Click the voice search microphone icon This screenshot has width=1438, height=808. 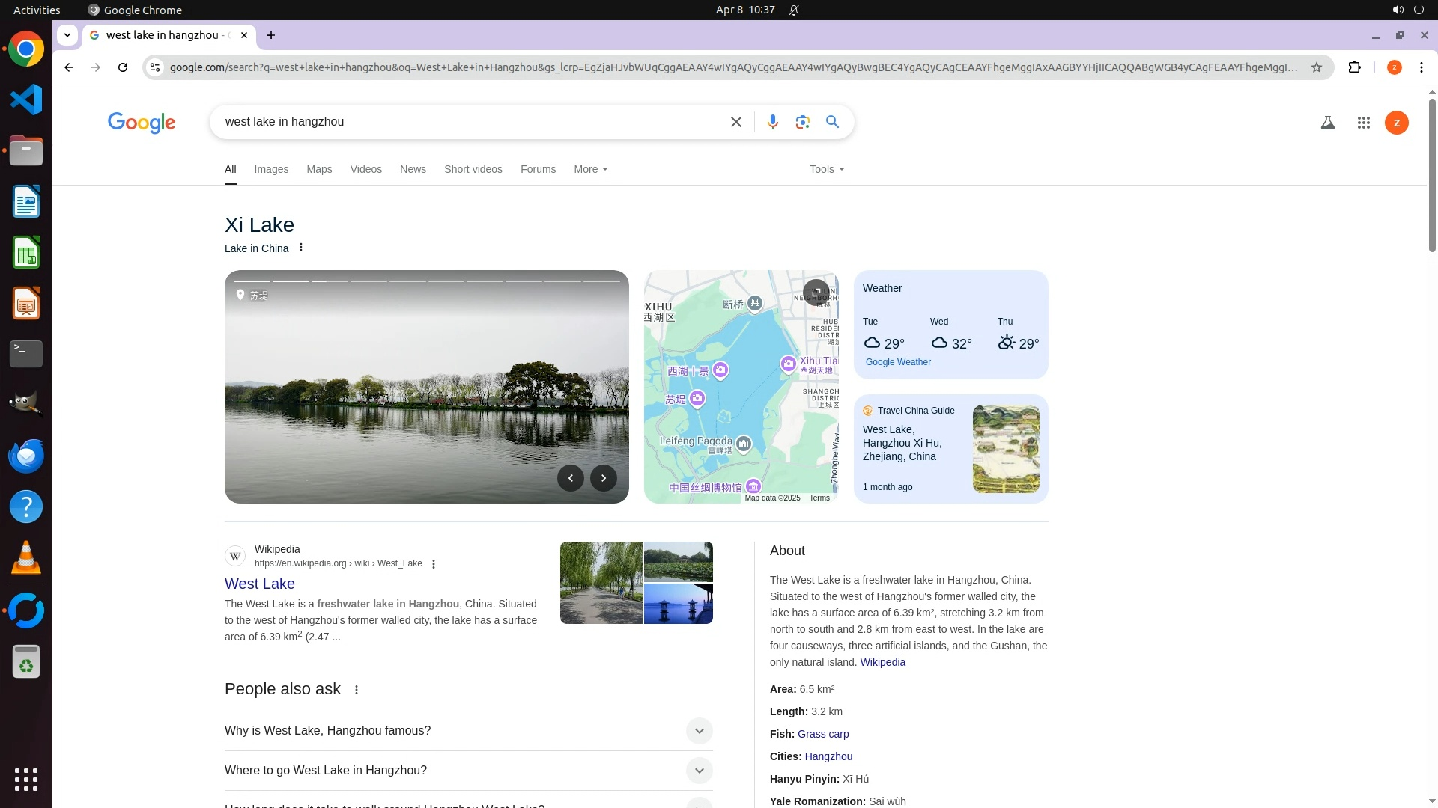pyautogui.click(x=772, y=122)
